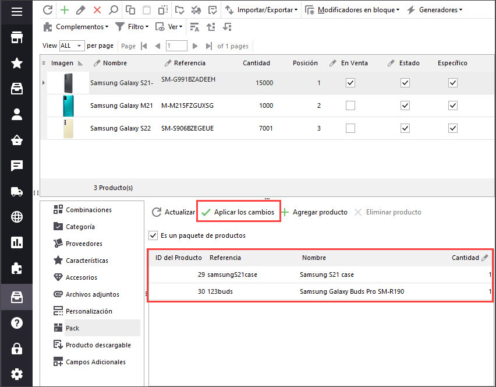Viewport: 496px width, 387px height.
Task: Toggle Específico for Samsung Galaxy S21
Action: click(x=453, y=83)
